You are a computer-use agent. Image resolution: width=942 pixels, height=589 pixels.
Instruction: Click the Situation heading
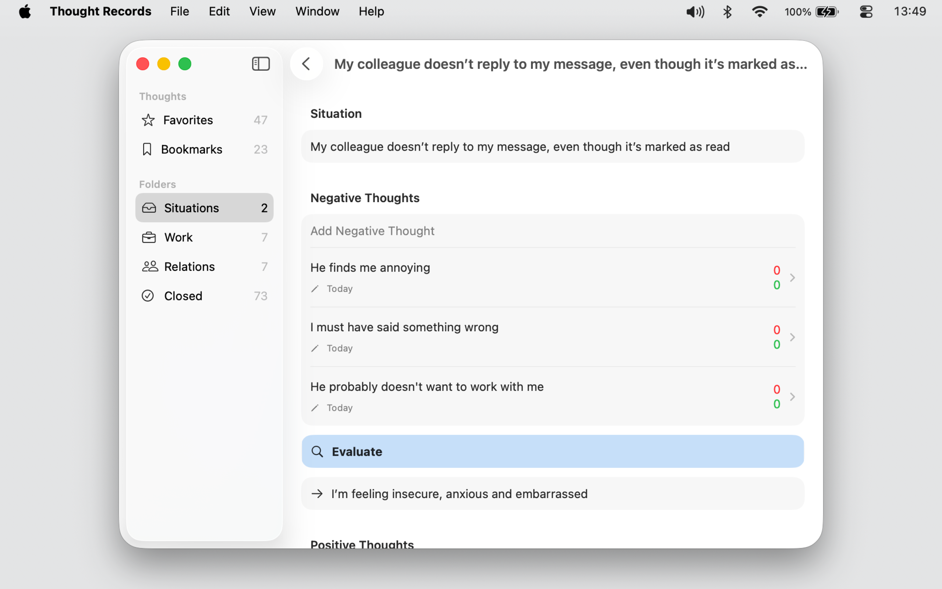click(336, 114)
